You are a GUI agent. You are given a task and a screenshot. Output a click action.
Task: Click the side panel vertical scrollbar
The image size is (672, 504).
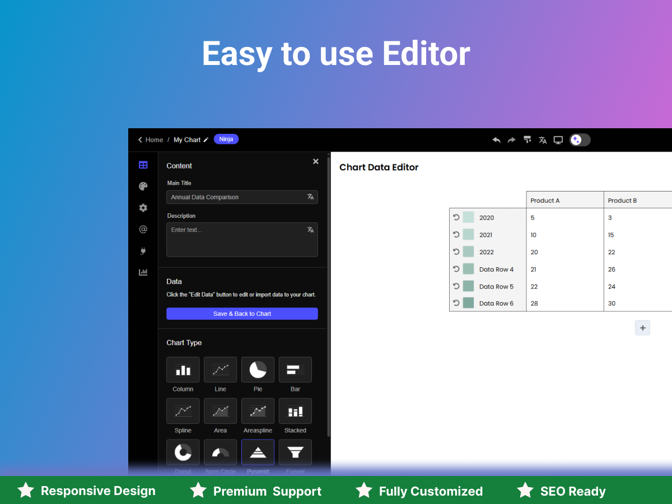tap(329, 297)
